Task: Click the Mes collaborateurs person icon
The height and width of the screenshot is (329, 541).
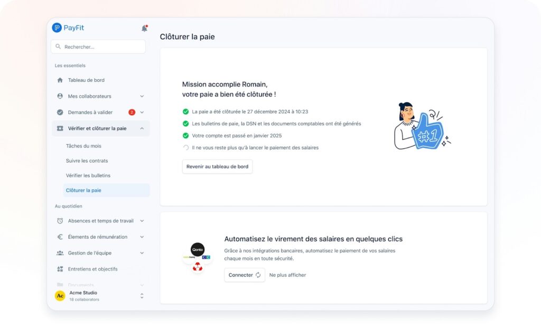Action: coord(60,96)
